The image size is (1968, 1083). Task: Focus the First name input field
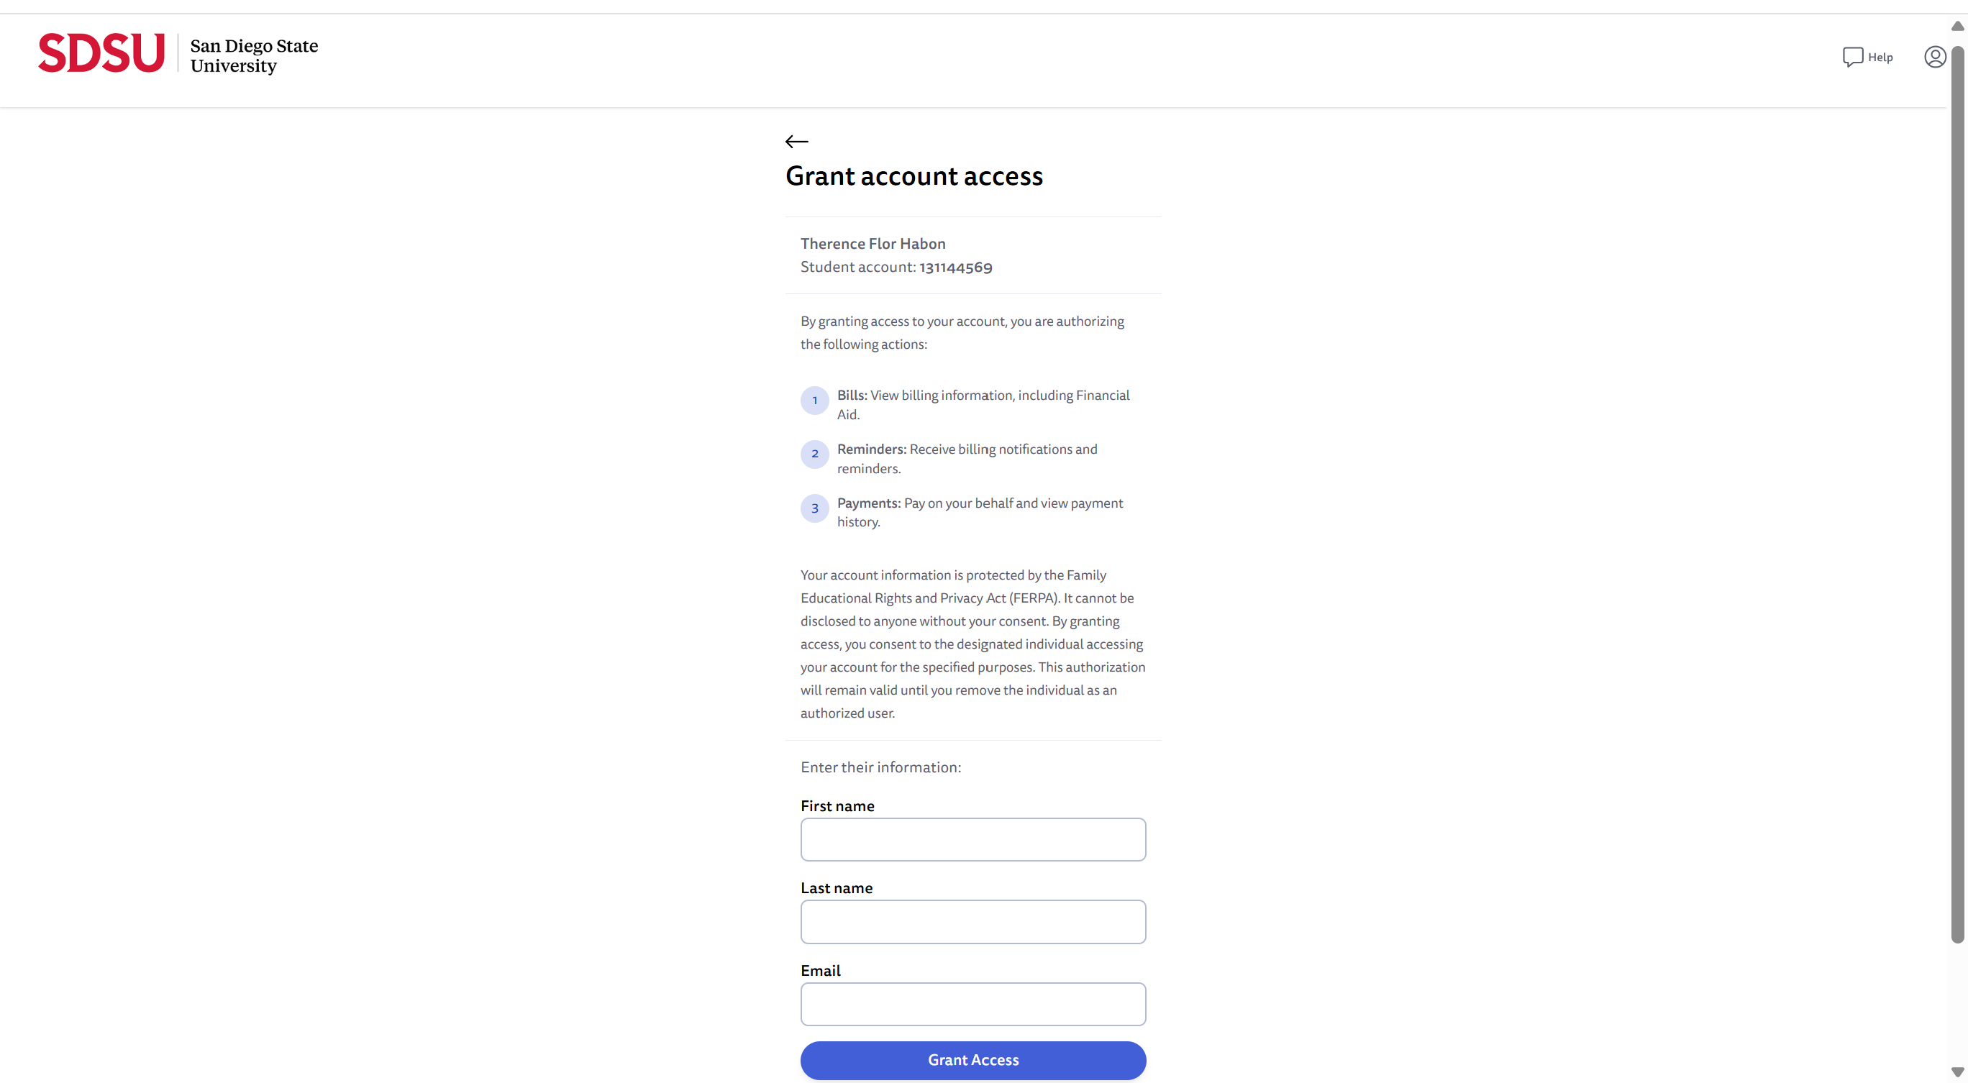click(972, 839)
